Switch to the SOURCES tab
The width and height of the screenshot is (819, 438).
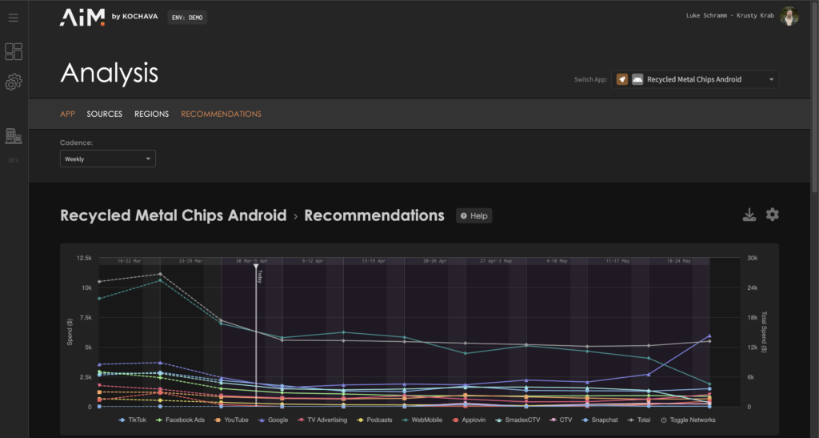coord(104,114)
